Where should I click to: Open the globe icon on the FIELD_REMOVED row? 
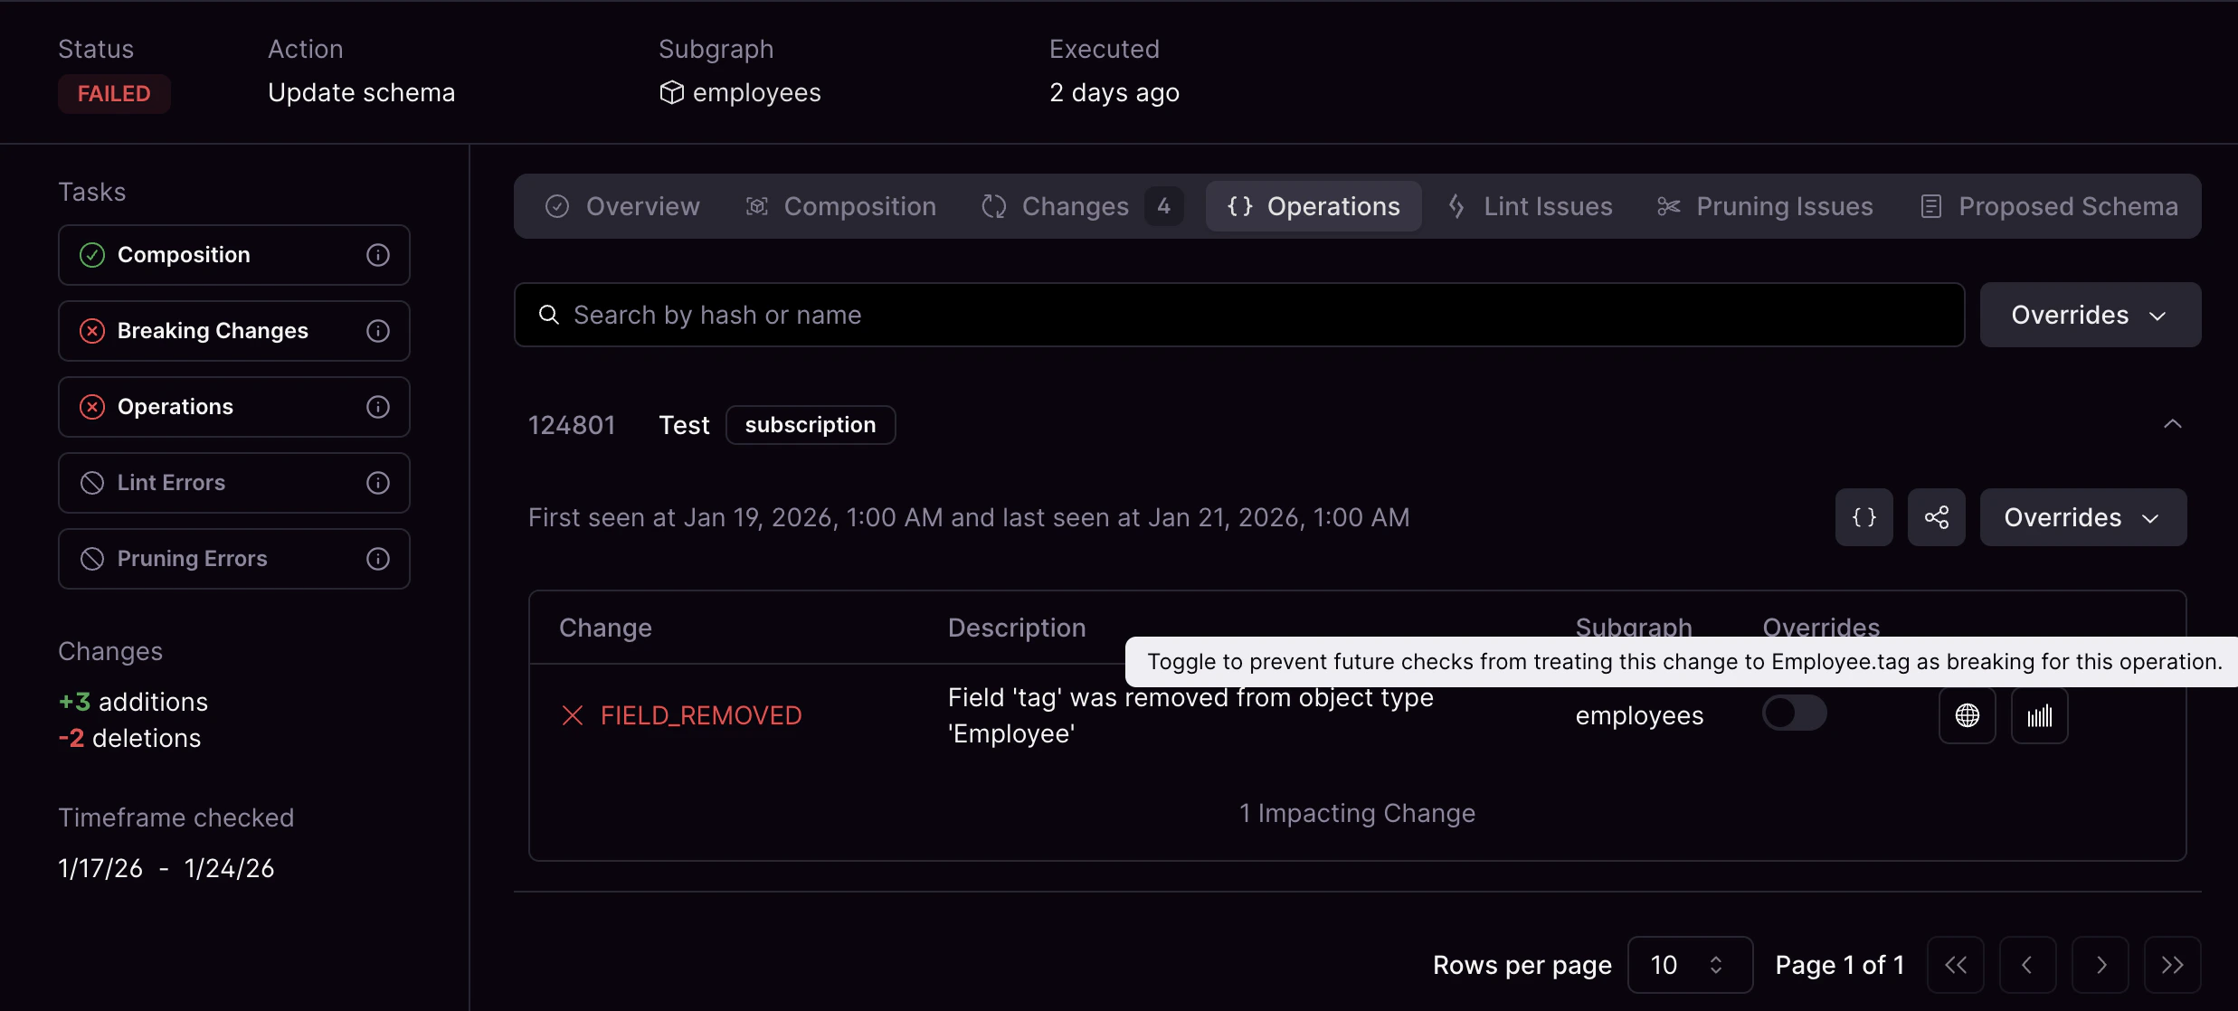(x=1968, y=714)
